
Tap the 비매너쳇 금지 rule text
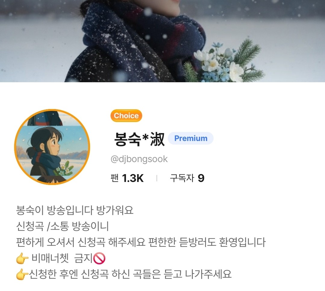pyautogui.click(x=62, y=258)
